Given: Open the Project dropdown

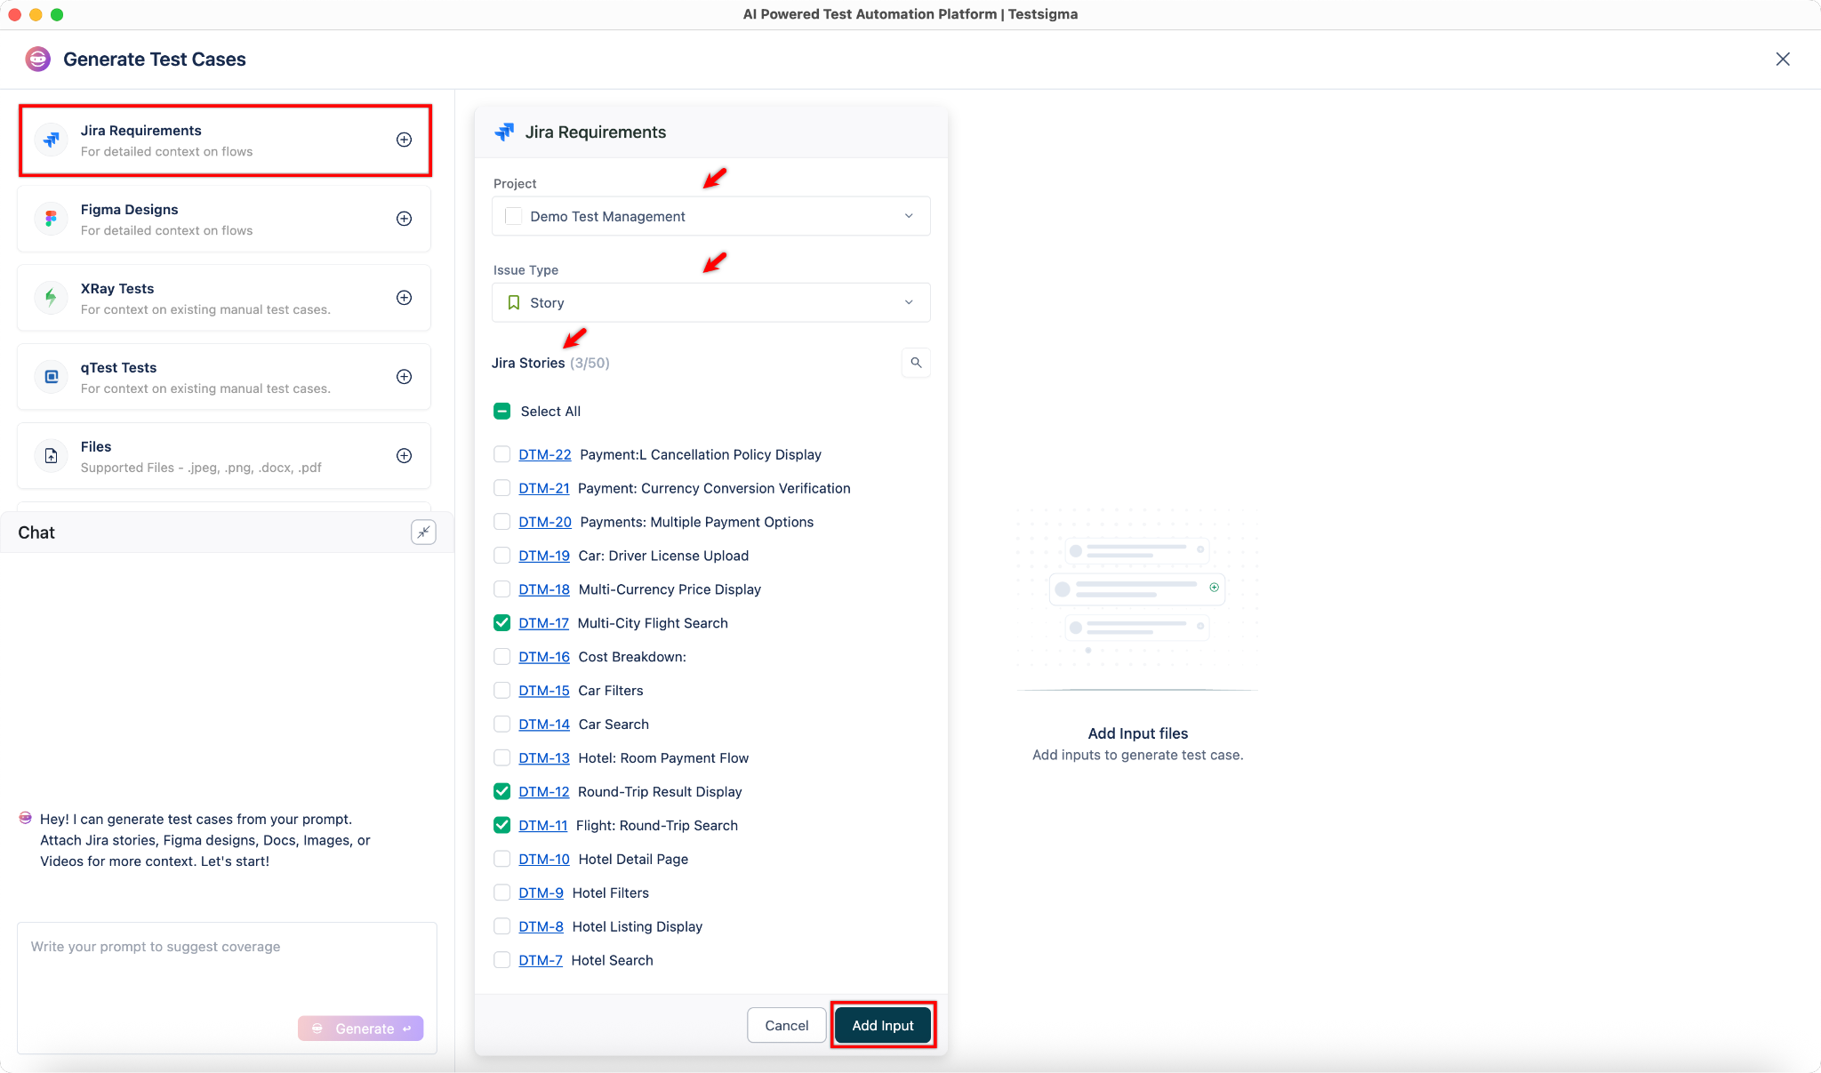Looking at the screenshot, I should 711,216.
